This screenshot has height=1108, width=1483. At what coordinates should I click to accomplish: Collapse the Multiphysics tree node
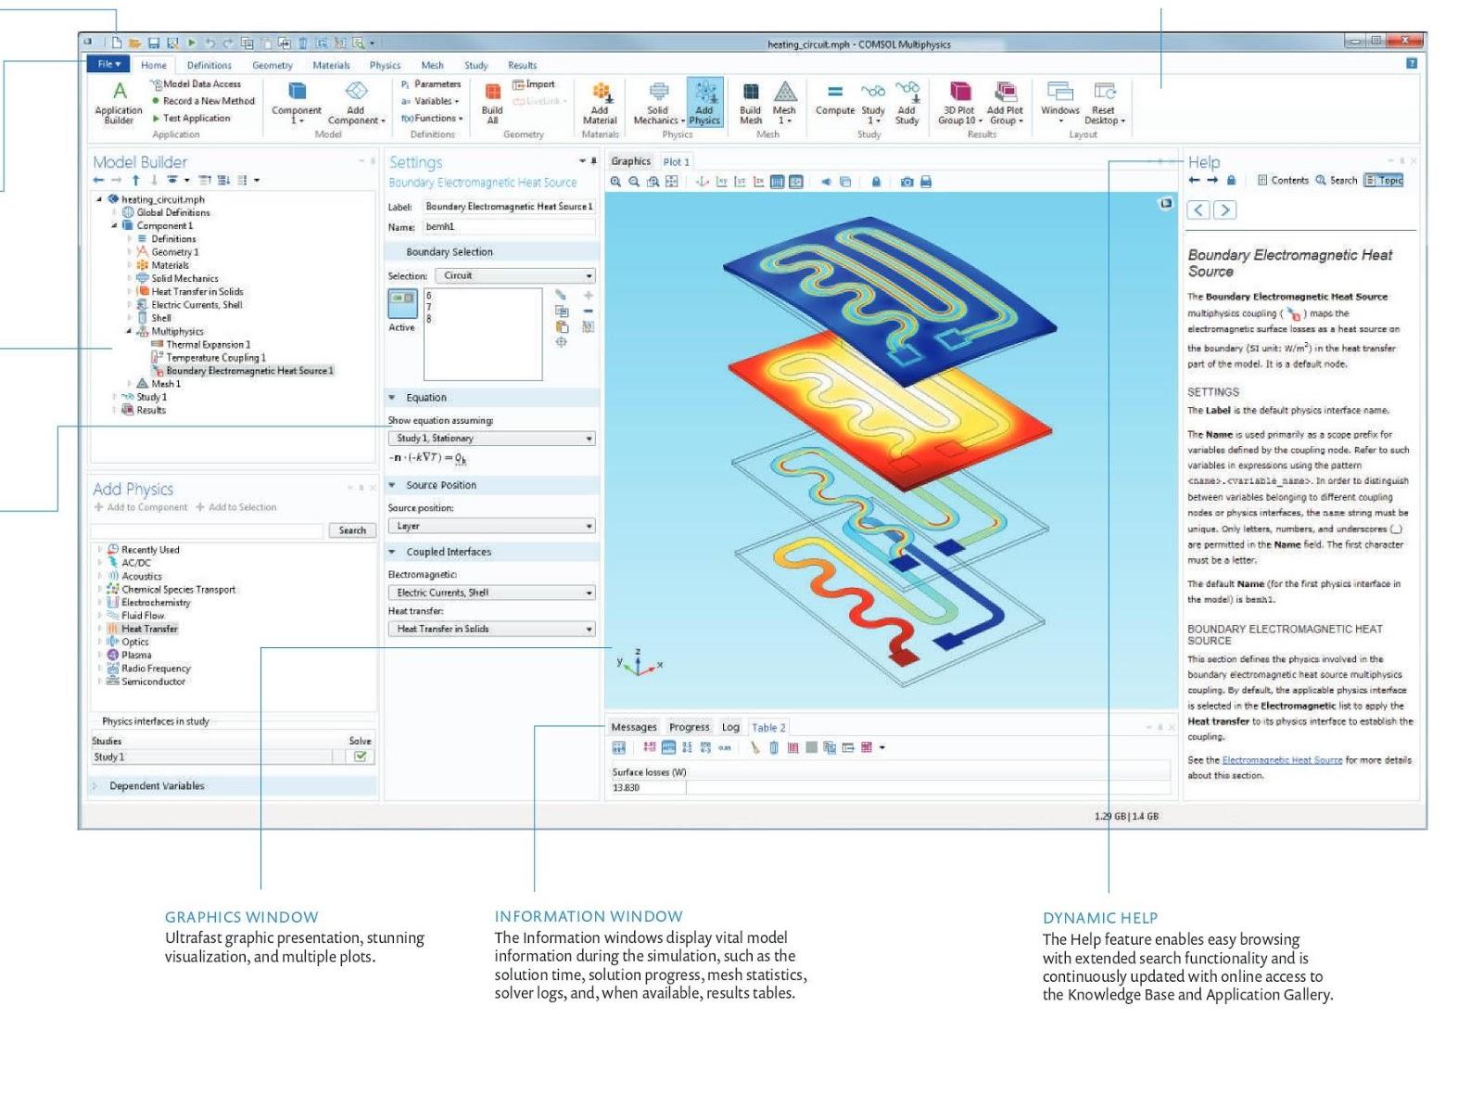[129, 331]
